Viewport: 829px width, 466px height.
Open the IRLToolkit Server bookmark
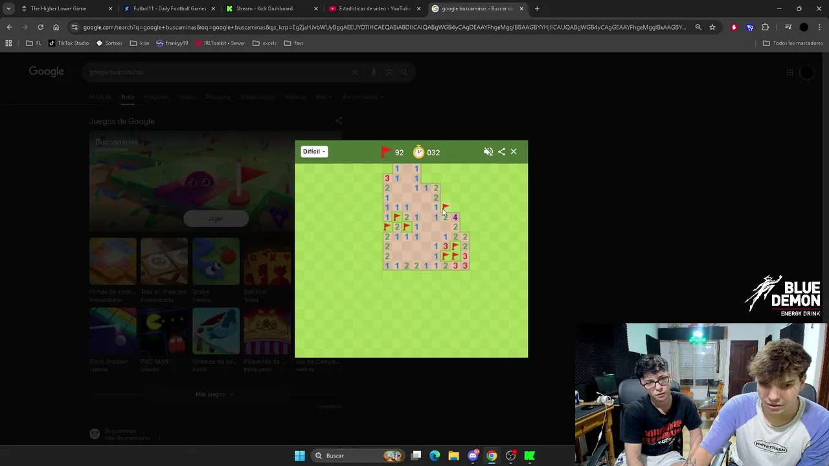pyautogui.click(x=220, y=43)
